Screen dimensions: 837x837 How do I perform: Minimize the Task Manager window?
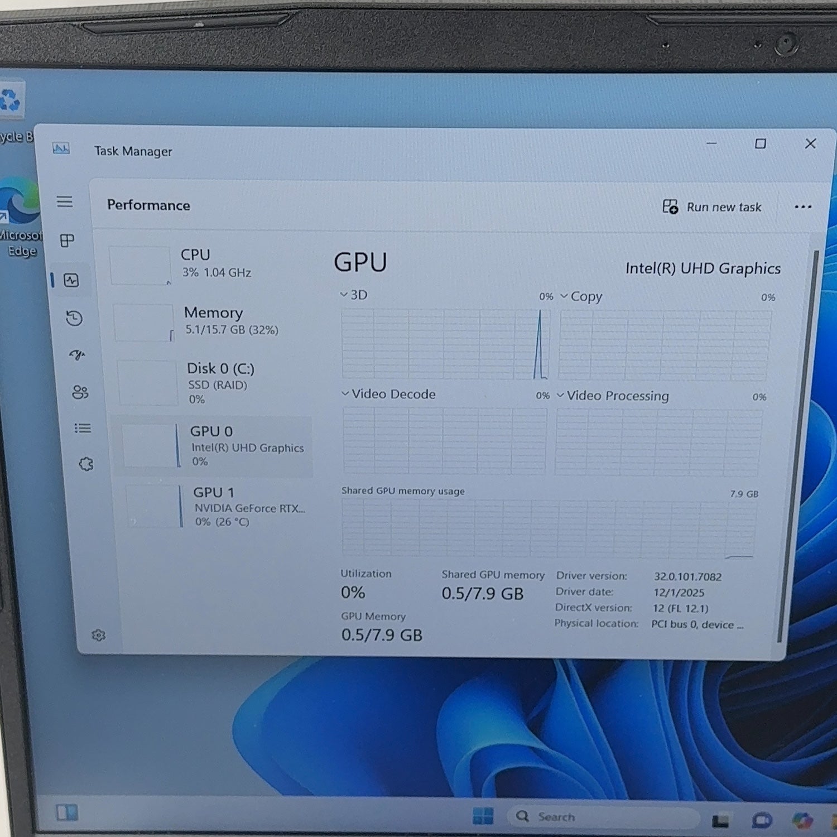711,143
